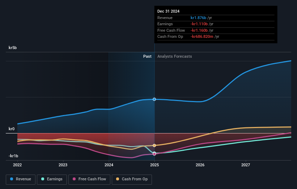This screenshot has width=297, height=189.
Task: Select the 2022 x-axis label
Action: (17, 165)
